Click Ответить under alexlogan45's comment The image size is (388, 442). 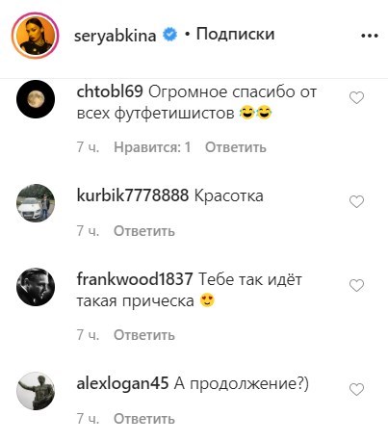point(144,419)
